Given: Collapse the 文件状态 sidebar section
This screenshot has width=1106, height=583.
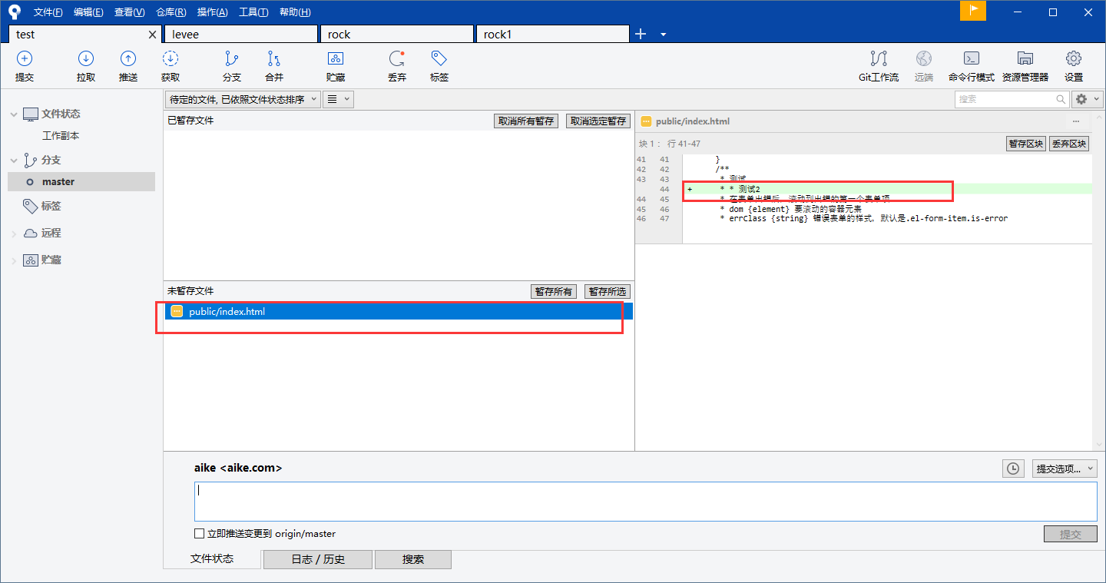Looking at the screenshot, I should click(x=13, y=114).
